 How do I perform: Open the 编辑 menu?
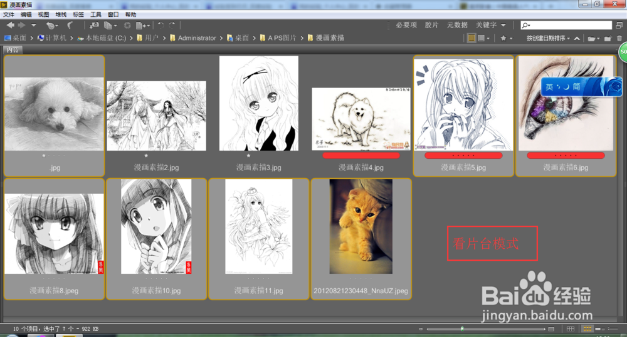(26, 14)
